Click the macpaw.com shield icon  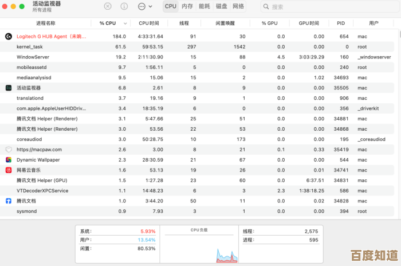[x=9, y=150]
